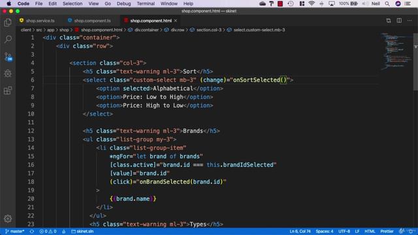The height and width of the screenshot is (235, 418).
Task: Open the View menu
Action: coord(93,3)
